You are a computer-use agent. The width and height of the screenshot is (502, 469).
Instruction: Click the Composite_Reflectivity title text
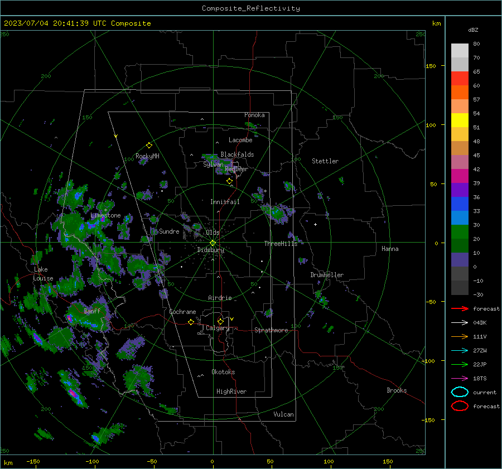click(251, 8)
